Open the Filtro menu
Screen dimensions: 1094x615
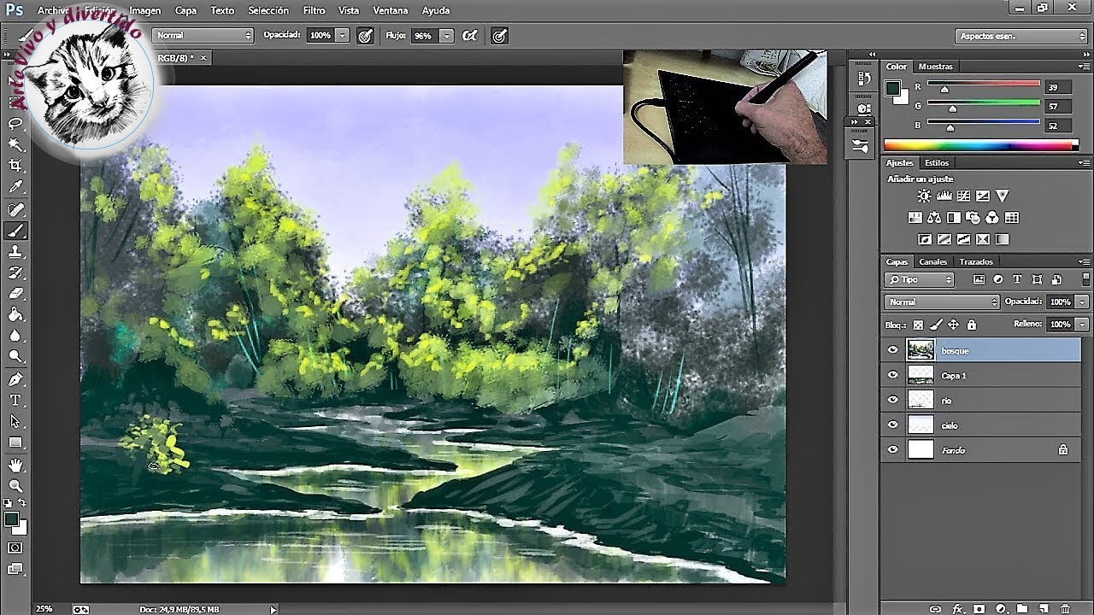[314, 10]
